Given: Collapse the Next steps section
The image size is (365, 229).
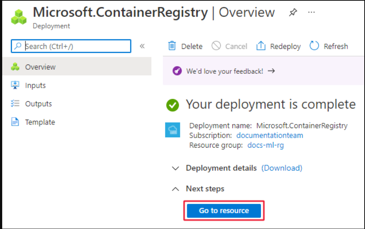Looking at the screenshot, I should 175,189.
